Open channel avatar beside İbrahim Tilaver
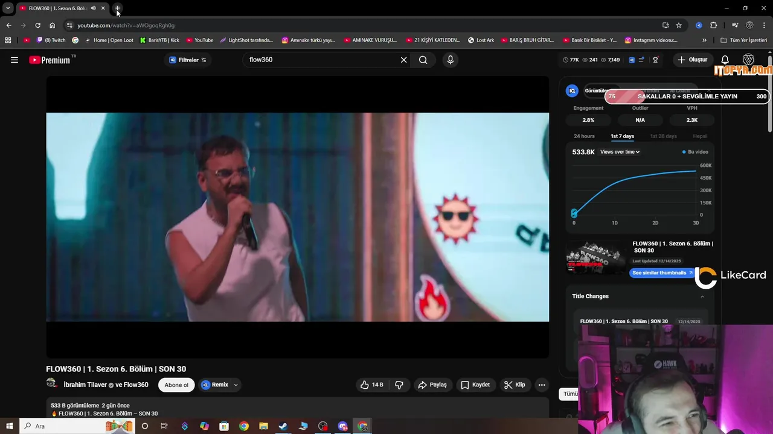Screen dimensions: 773x434 tap(52, 383)
